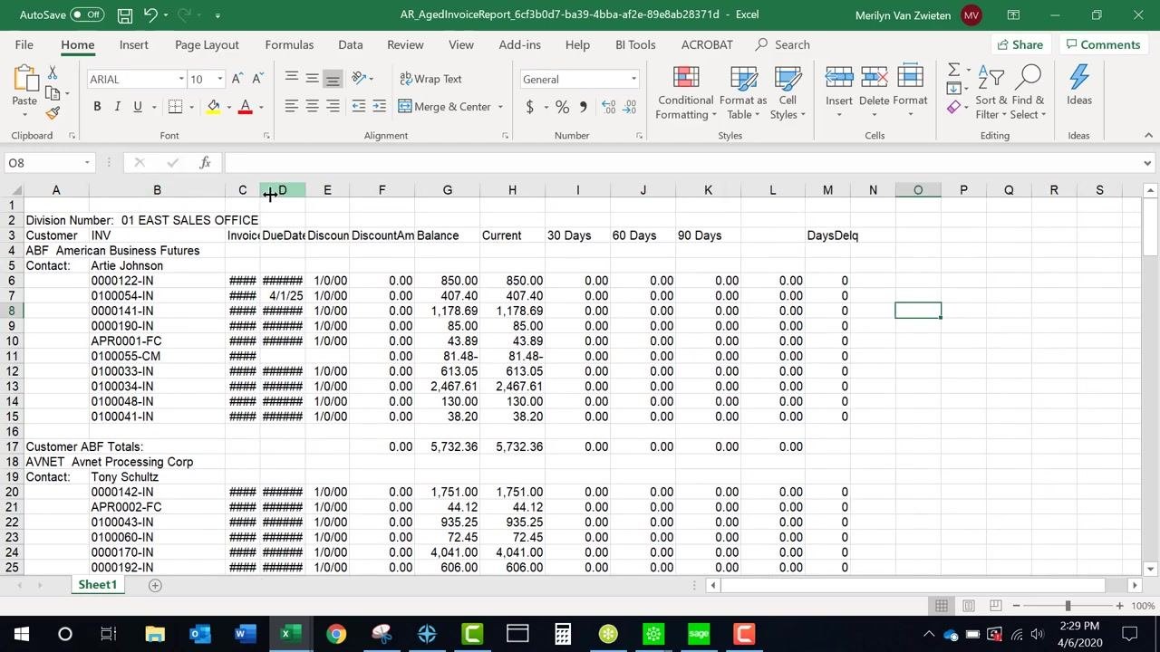1160x652 pixels.
Task: Click the Copy icon in Clipboard group
Action: (53, 92)
